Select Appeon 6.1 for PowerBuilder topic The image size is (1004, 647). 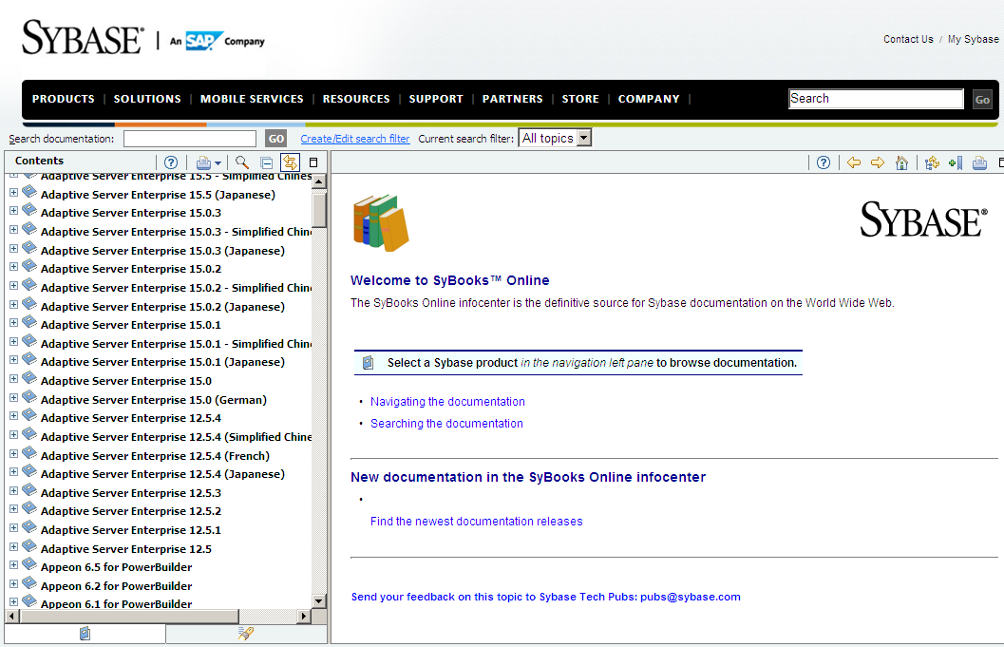click(x=116, y=604)
